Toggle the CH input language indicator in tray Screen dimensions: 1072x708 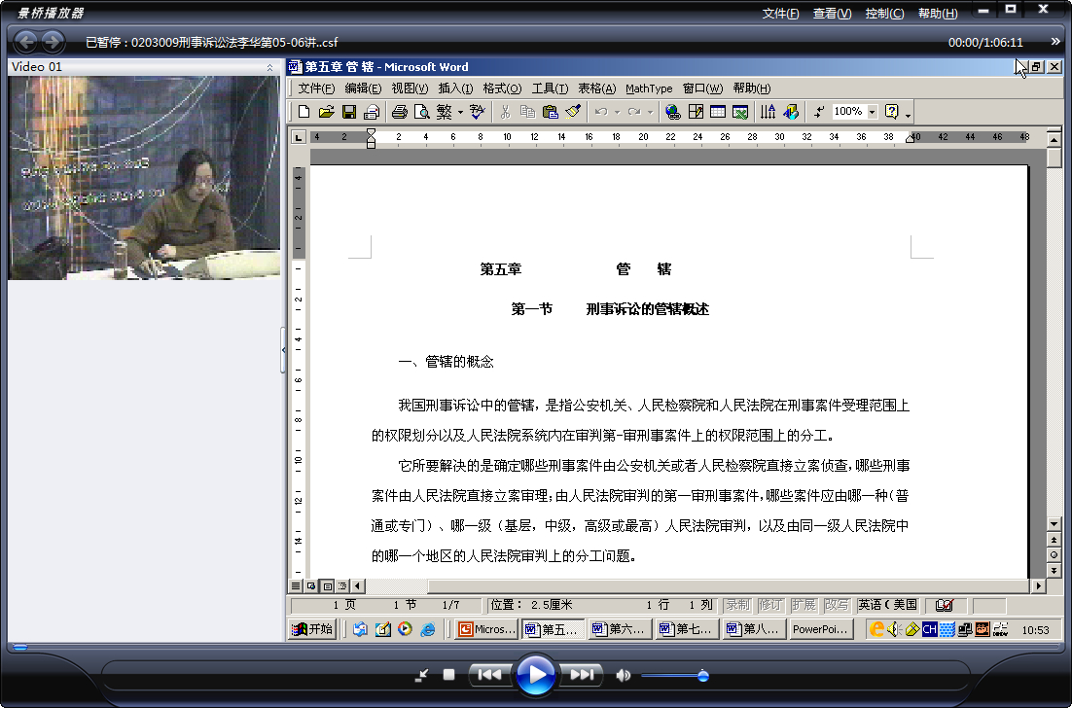coord(930,628)
